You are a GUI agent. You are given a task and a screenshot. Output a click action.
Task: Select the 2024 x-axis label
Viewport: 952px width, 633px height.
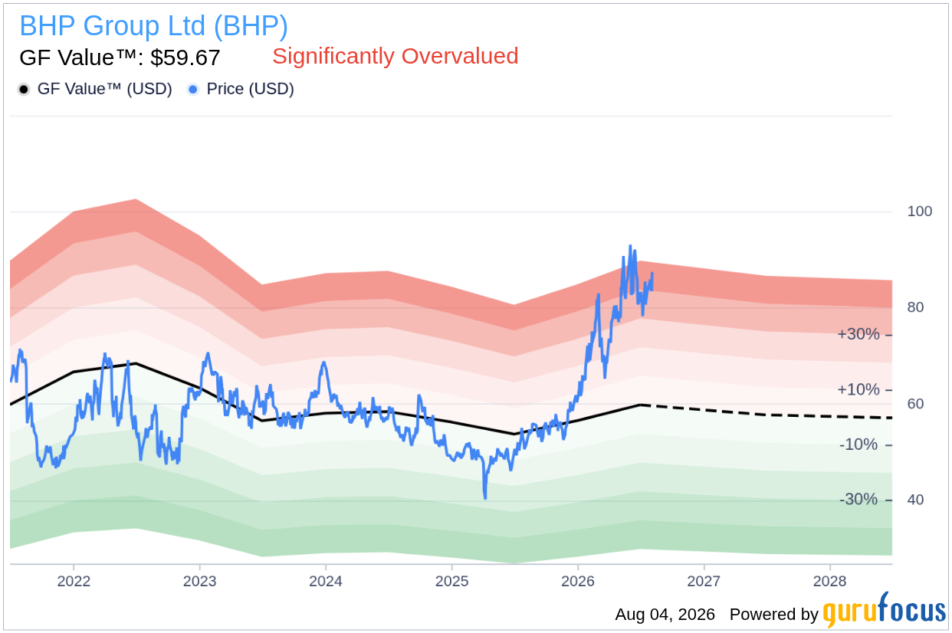point(325,581)
